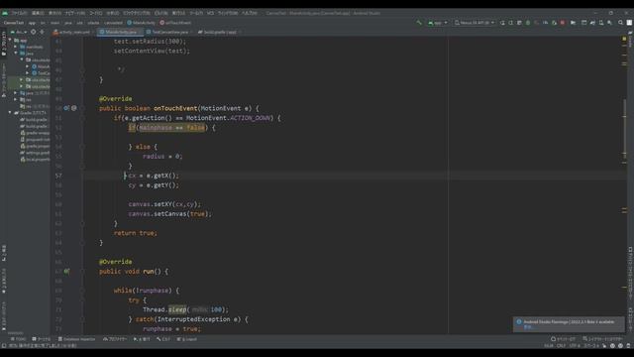Open the Structure vertical tool tab
The image size is (634, 357).
pos(4,252)
